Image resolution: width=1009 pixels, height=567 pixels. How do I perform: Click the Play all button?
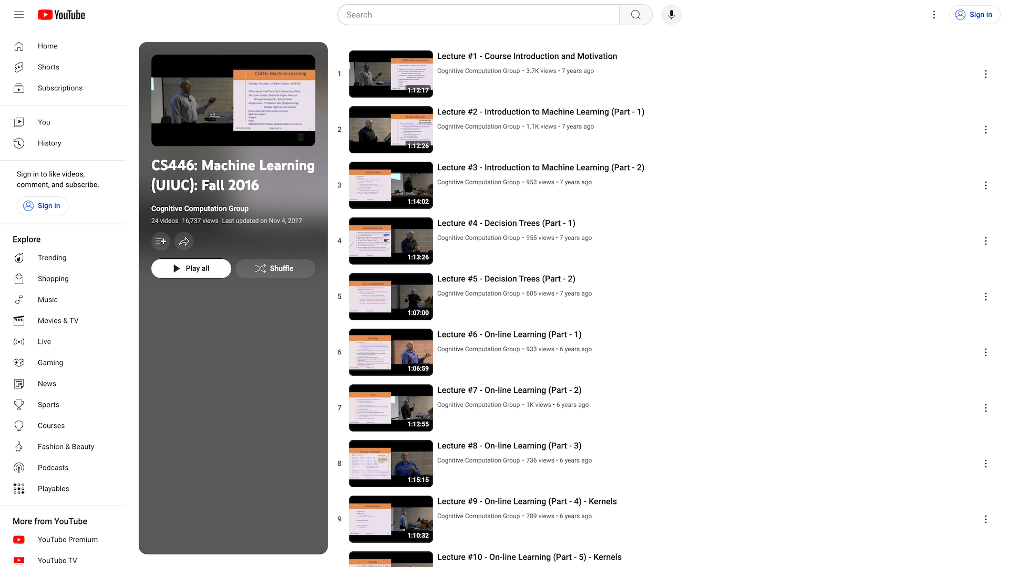coord(191,268)
